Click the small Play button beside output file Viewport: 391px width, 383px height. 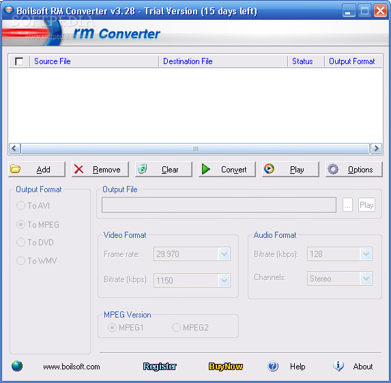(366, 205)
